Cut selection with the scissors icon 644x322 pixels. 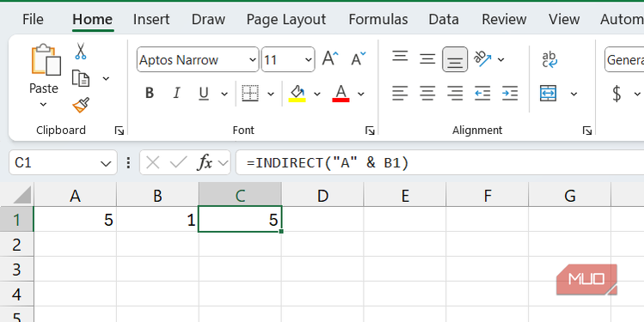[81, 52]
